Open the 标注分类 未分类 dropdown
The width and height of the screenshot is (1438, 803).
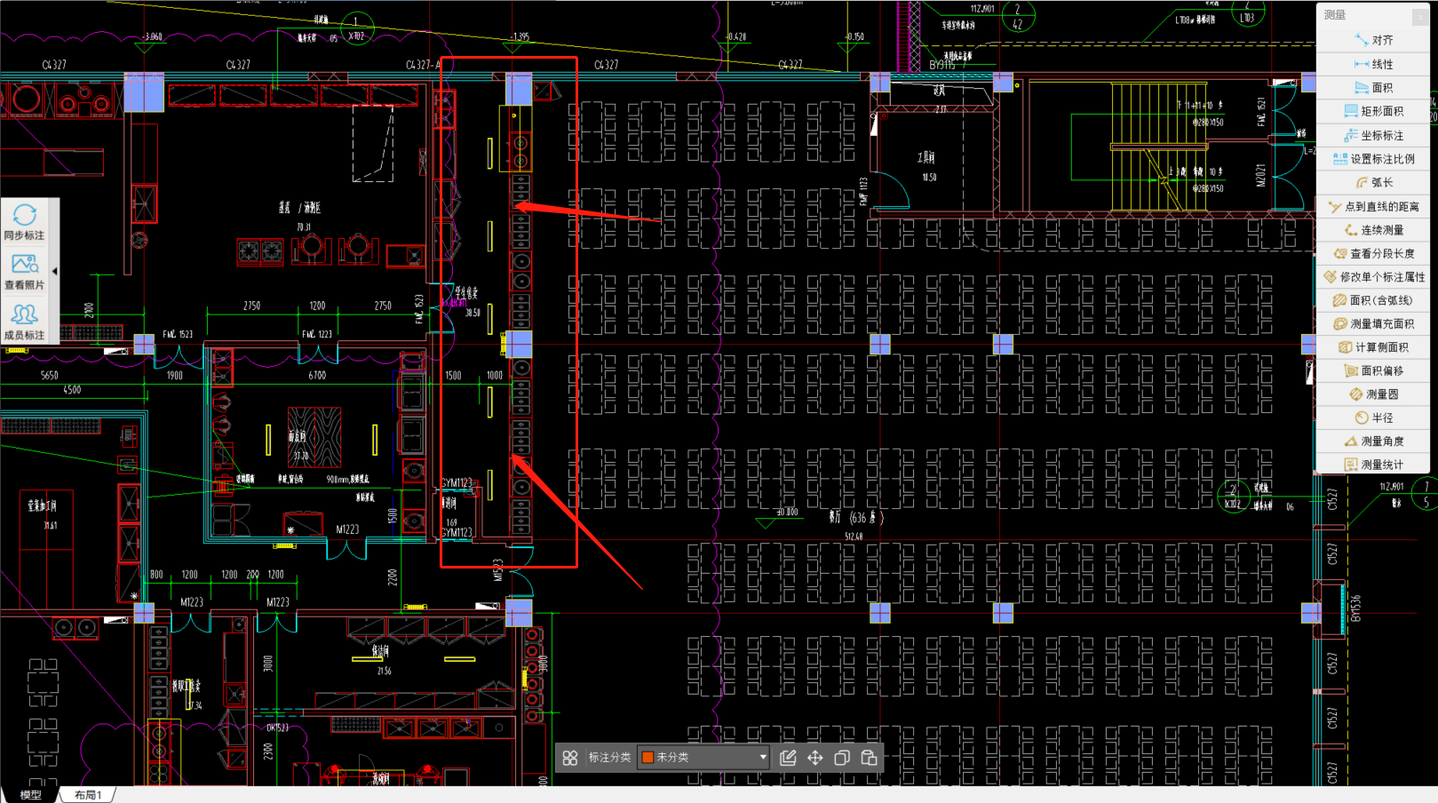703,758
